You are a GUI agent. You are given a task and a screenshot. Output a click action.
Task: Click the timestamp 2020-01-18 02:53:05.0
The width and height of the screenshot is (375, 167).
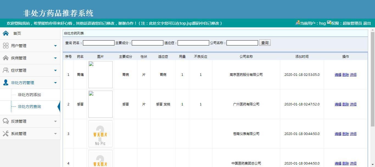(x=302, y=74)
